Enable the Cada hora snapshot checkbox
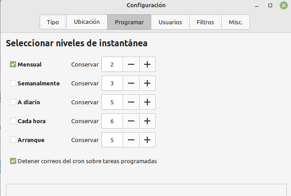The width and height of the screenshot is (291, 196). point(13,121)
